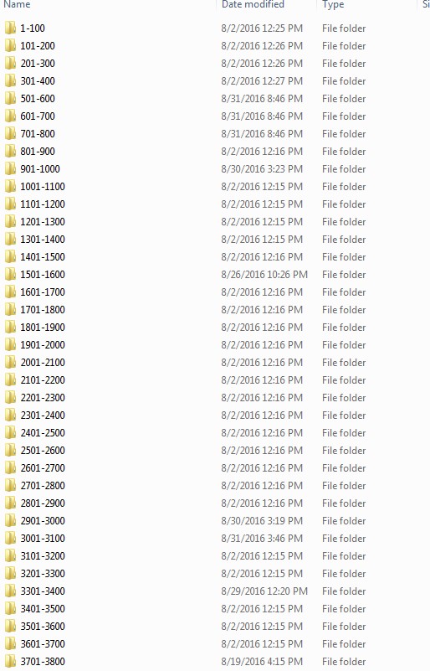Sort by Date modified column header
Screen dimensions: 430x671
253,4
